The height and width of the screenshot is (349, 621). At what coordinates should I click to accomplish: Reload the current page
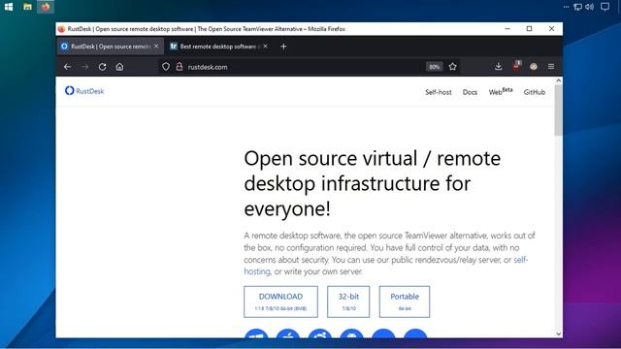coord(102,67)
